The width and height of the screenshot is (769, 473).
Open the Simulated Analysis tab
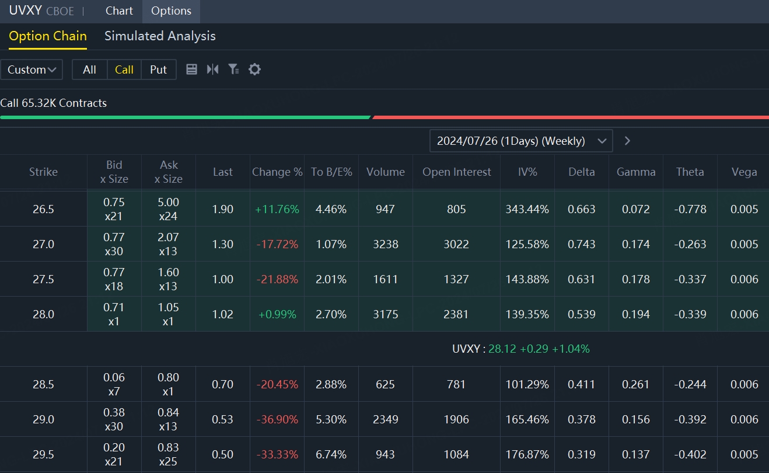[x=160, y=36]
